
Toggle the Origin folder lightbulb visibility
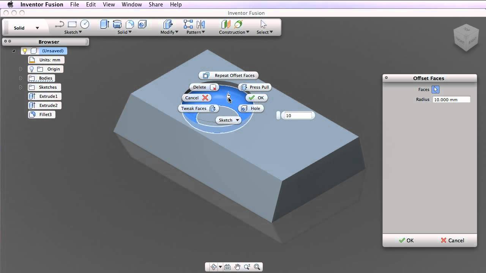32,69
